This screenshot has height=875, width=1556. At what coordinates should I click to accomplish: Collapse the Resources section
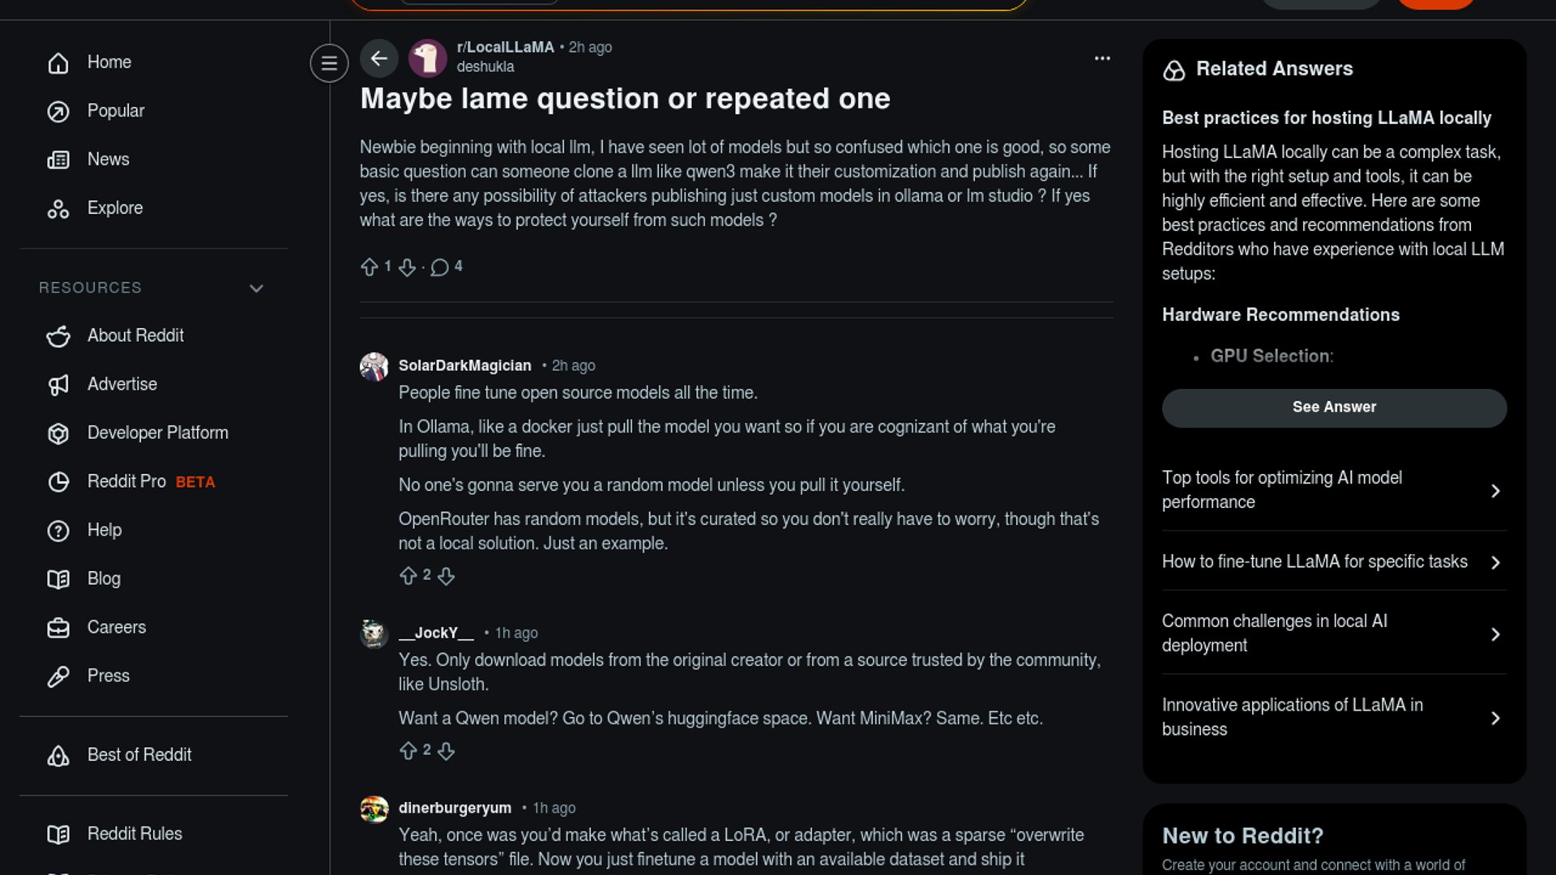(x=256, y=288)
